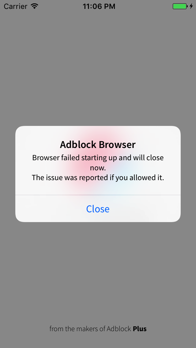Tap the bold 'Plus' word in footer

(x=140, y=329)
